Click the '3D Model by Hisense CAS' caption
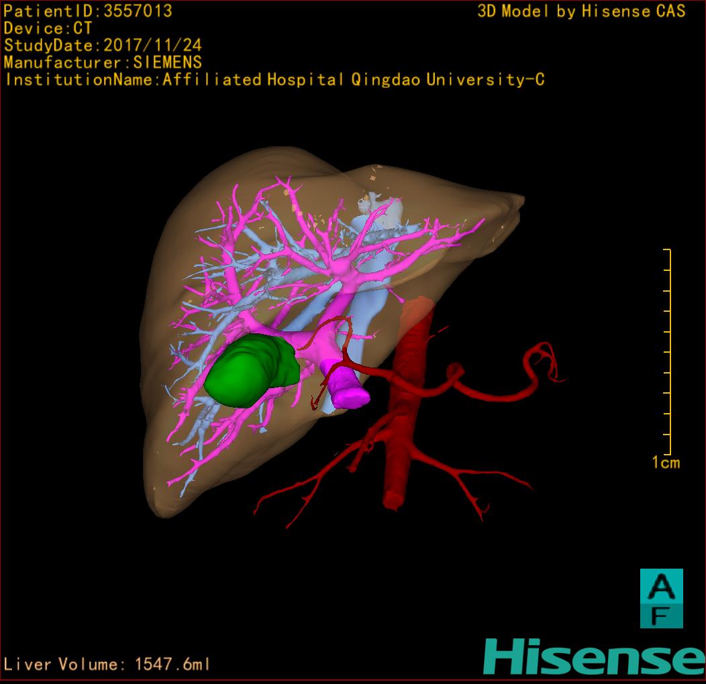This screenshot has height=684, width=706. click(581, 11)
